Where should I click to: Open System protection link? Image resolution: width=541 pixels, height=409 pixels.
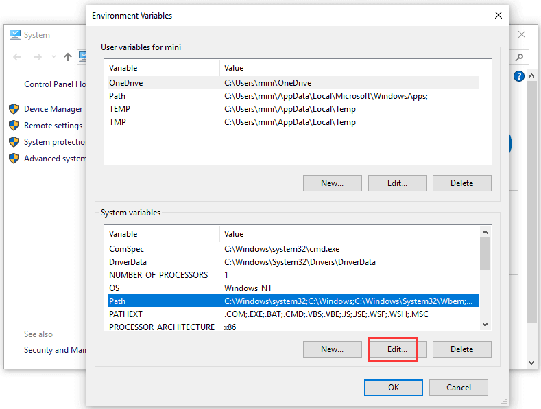pyautogui.click(x=55, y=142)
